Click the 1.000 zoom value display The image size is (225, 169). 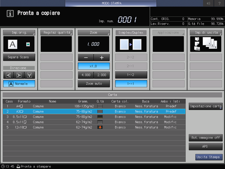[x=94, y=44]
